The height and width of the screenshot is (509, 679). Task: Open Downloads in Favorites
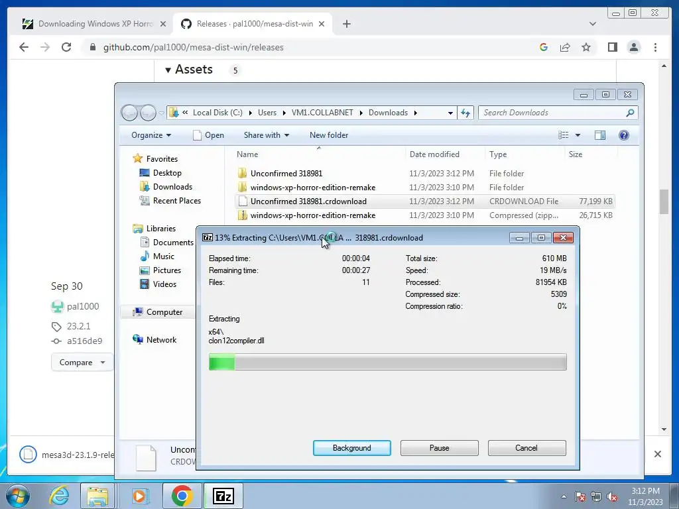pos(172,186)
